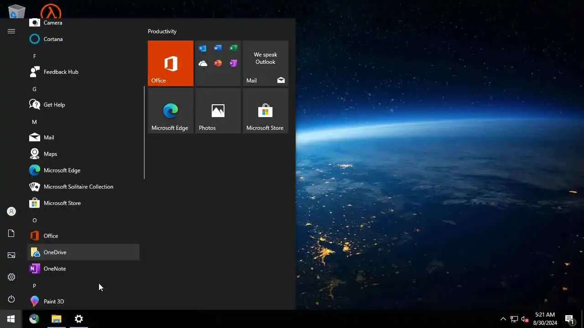The width and height of the screenshot is (584, 328).
Task: Click the letter M section header
Action: [x=83, y=122]
